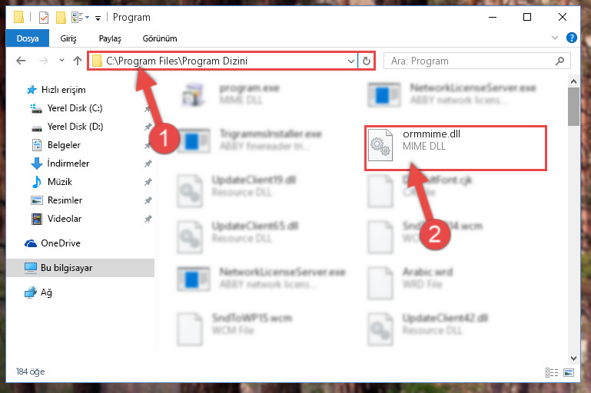The image size is (591, 393).
Task: Expand the ribbon with chevron arrow
Action: [x=554, y=38]
